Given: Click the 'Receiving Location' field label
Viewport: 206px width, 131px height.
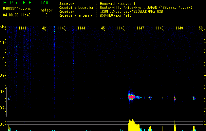Looking at the screenshot, I should tap(76, 8).
